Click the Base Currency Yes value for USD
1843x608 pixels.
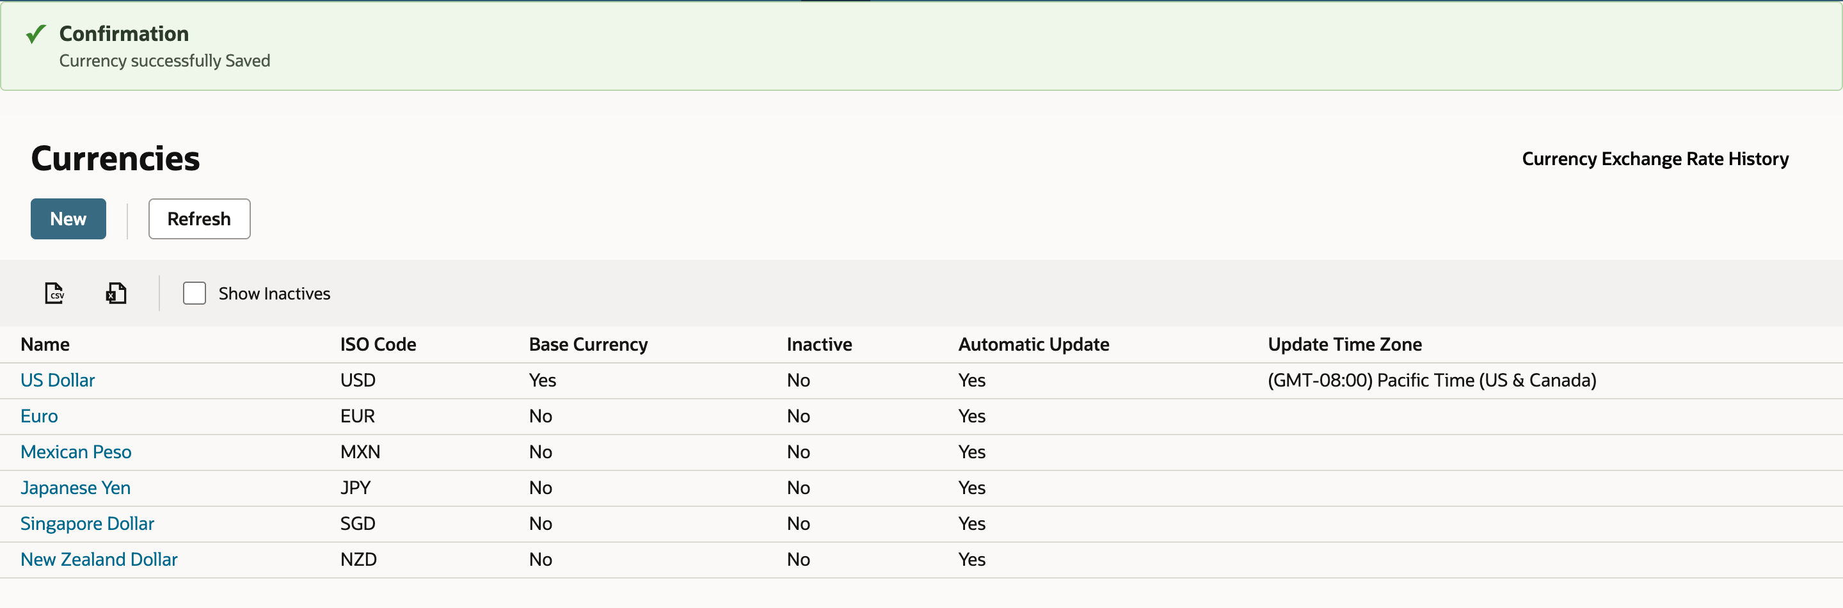[543, 381]
